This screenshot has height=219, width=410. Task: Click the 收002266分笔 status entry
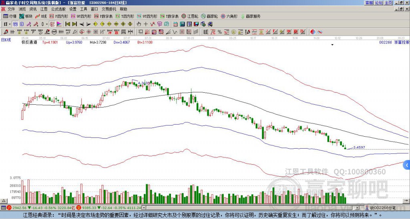383,208
